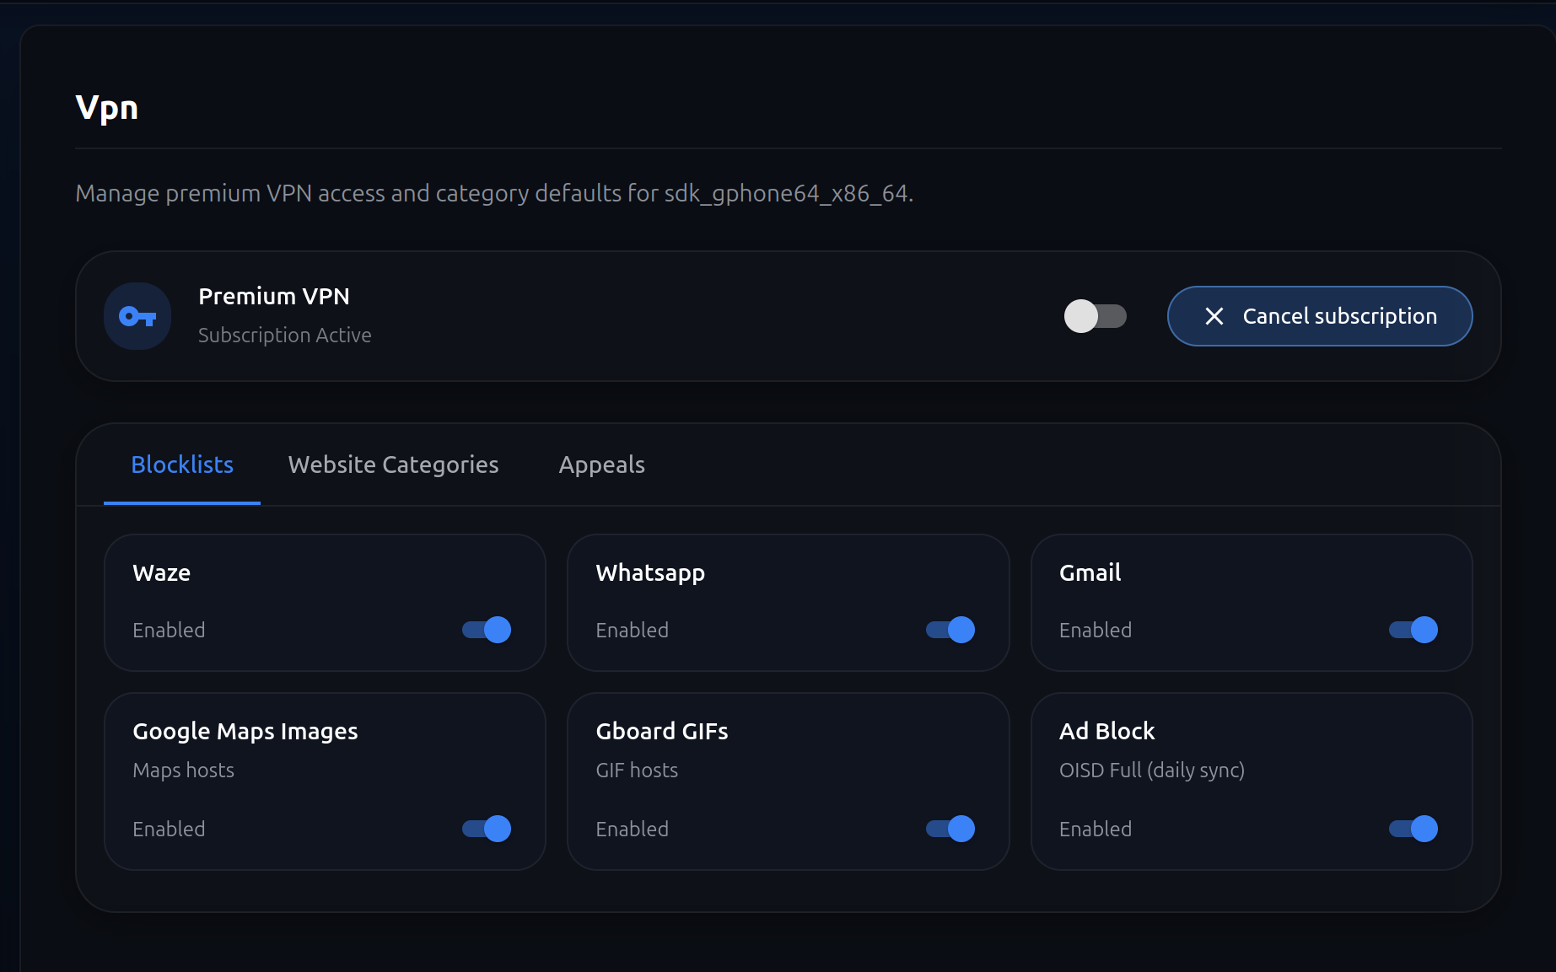Image resolution: width=1556 pixels, height=972 pixels.
Task: Turn off the Ad Block toggle
Action: pos(1413,829)
